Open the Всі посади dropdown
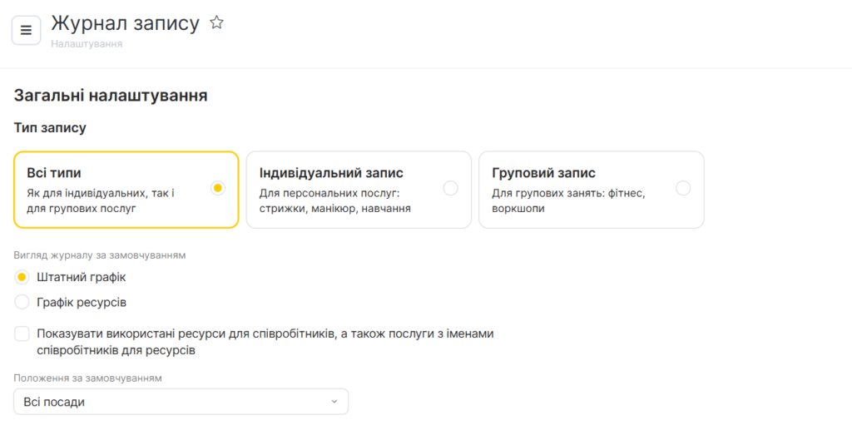This screenshot has height=430, width=852. pyautogui.click(x=181, y=402)
